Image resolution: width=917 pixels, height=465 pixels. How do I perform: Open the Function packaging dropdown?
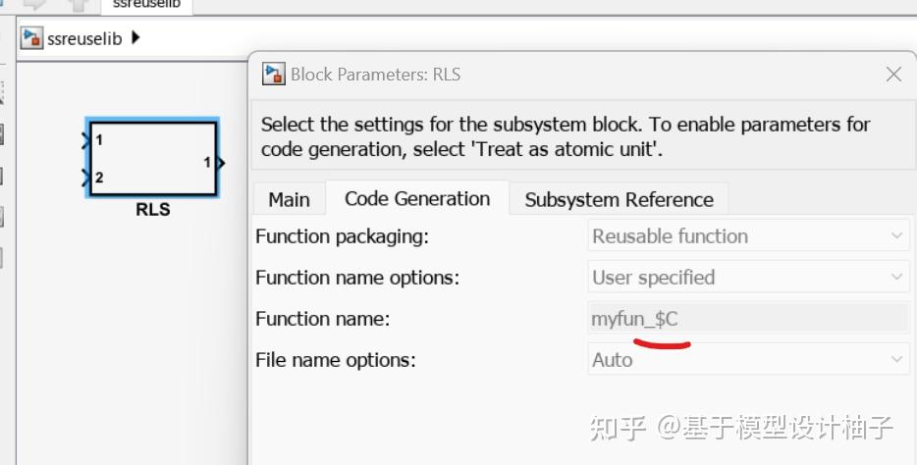pos(748,236)
